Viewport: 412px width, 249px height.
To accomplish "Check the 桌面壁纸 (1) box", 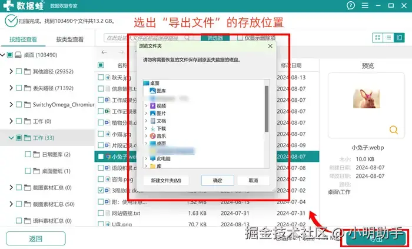I will point(28,171).
